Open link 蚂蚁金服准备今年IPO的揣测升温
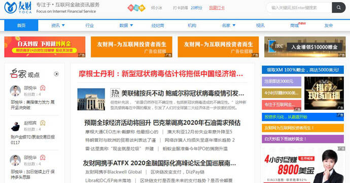Screen dimensions: 350x183 click(195, 149)
